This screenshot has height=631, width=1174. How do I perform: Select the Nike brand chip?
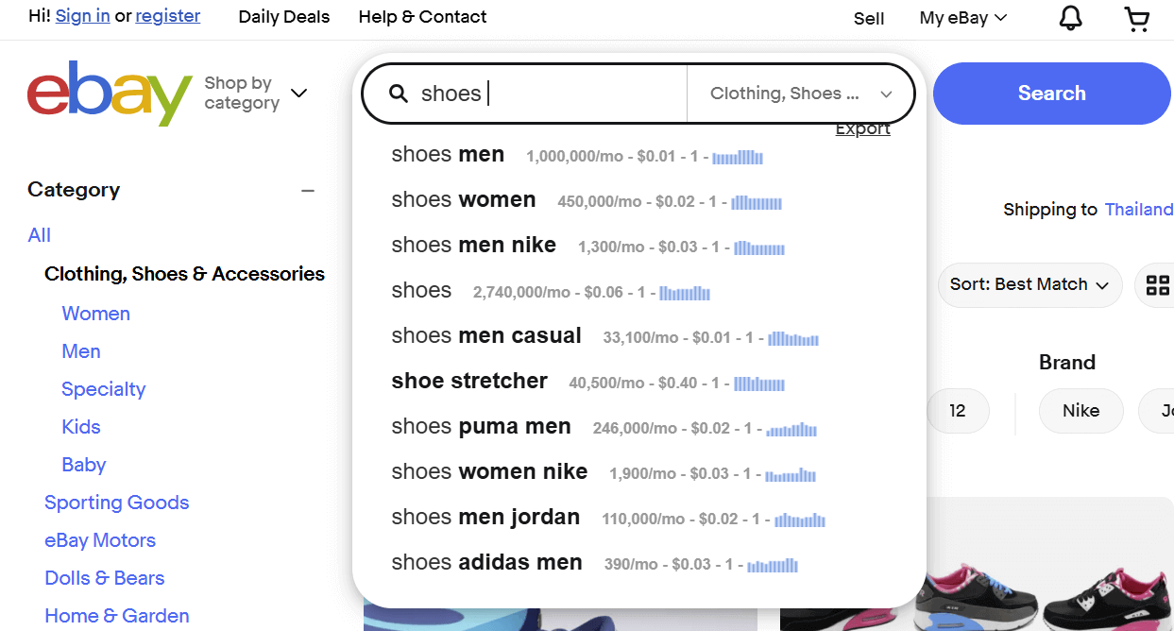click(x=1080, y=411)
